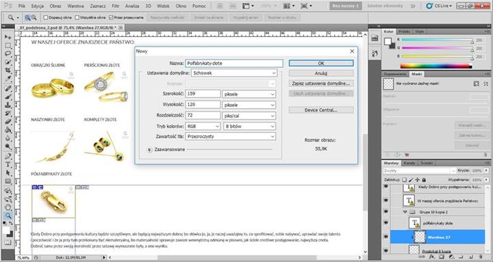Open the Edycja menu

click(x=38, y=6)
